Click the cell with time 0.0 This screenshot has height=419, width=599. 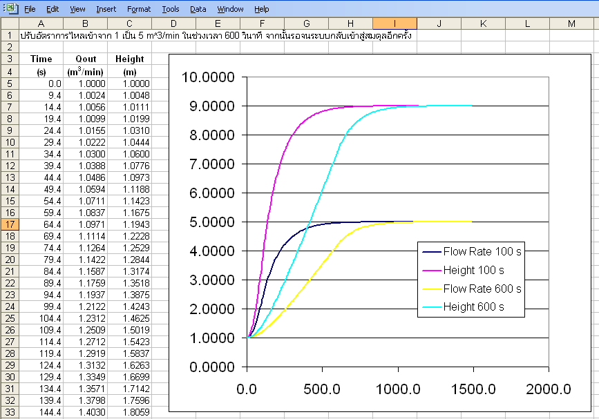click(41, 84)
